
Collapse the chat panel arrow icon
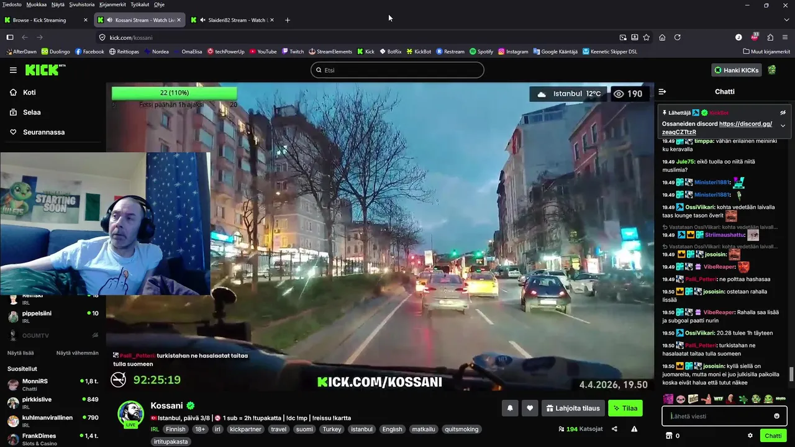tap(662, 91)
